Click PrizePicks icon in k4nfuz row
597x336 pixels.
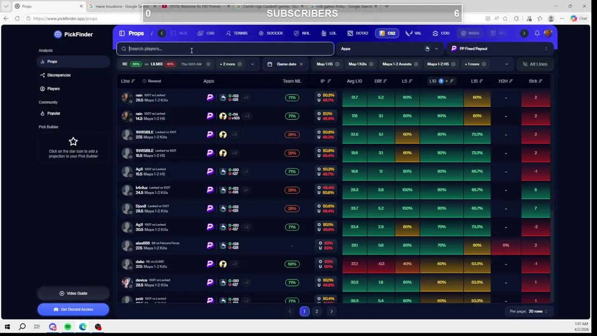(x=210, y=190)
